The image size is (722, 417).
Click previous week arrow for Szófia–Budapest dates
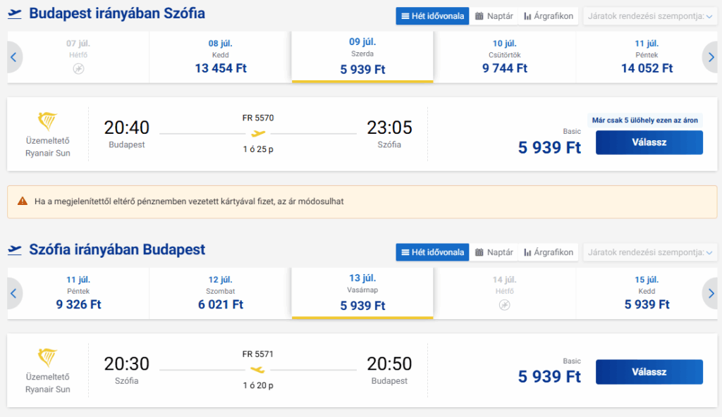pos(14,293)
